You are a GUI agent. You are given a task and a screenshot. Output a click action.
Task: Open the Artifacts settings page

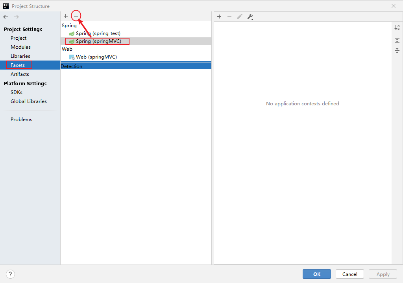click(20, 74)
